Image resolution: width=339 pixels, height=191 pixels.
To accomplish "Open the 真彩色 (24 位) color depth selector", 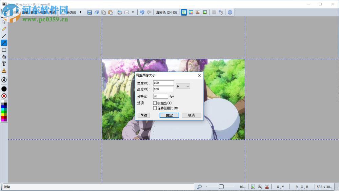I will click(x=166, y=12).
